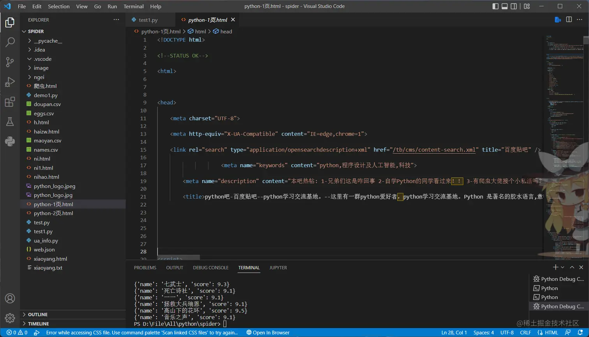Click the Explorer more actions ellipsis

click(116, 19)
